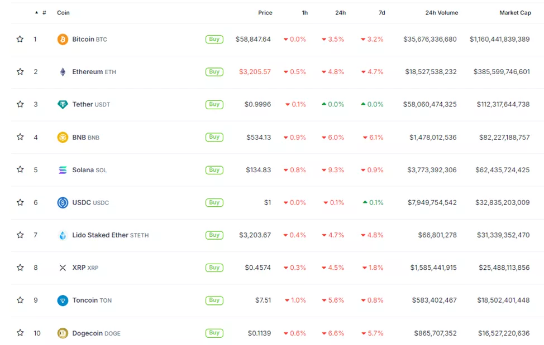Toggle the star for Solana

pos(20,169)
